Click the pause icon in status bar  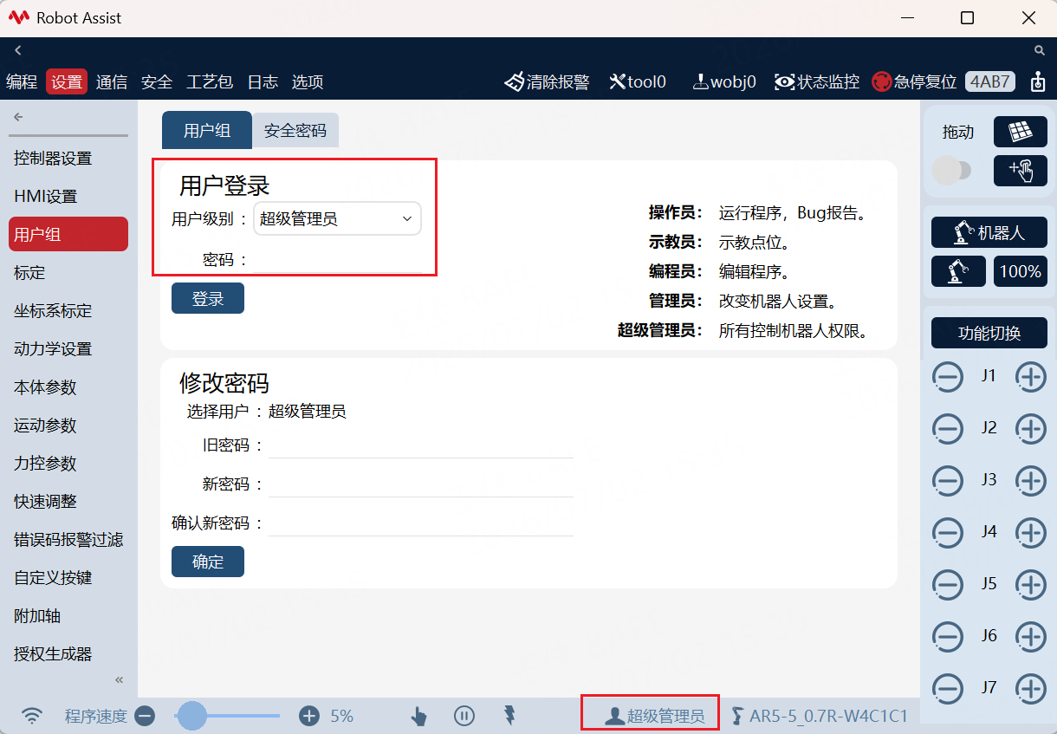pos(464,716)
